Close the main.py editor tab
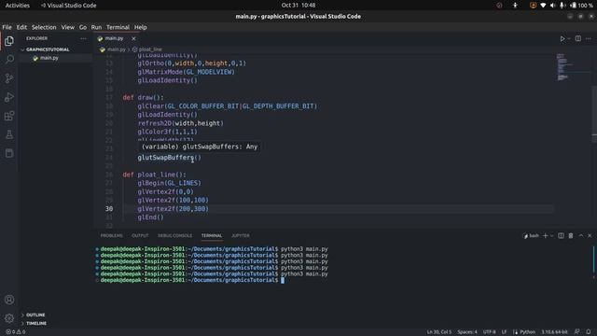This screenshot has width=597, height=336. [133, 38]
